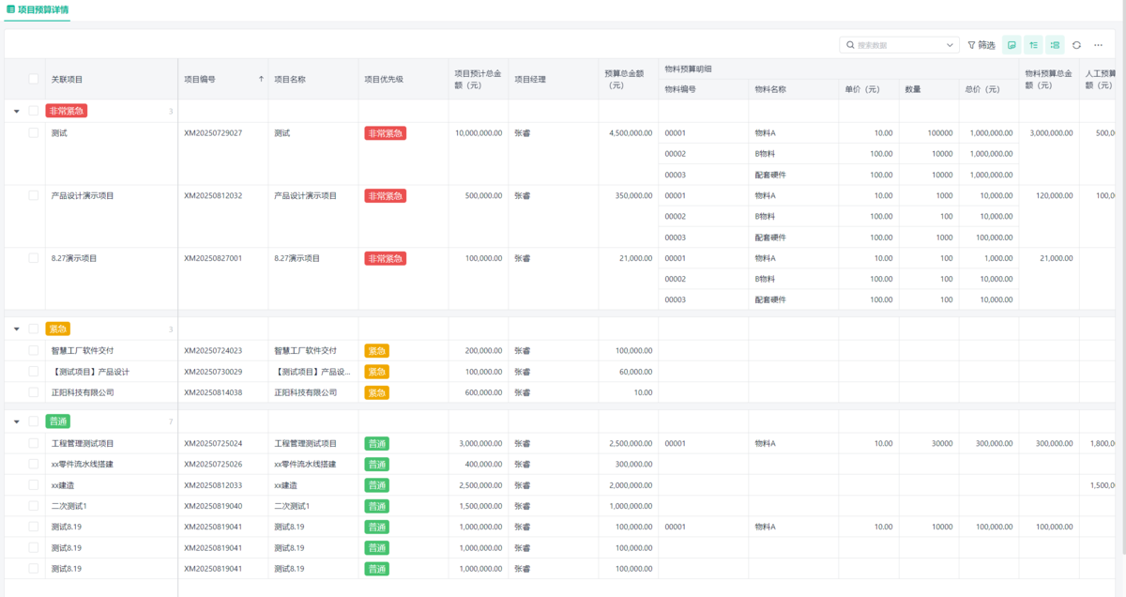This screenshot has height=597, width=1126.
Task: Open the search box dropdown arrow
Action: (948, 45)
